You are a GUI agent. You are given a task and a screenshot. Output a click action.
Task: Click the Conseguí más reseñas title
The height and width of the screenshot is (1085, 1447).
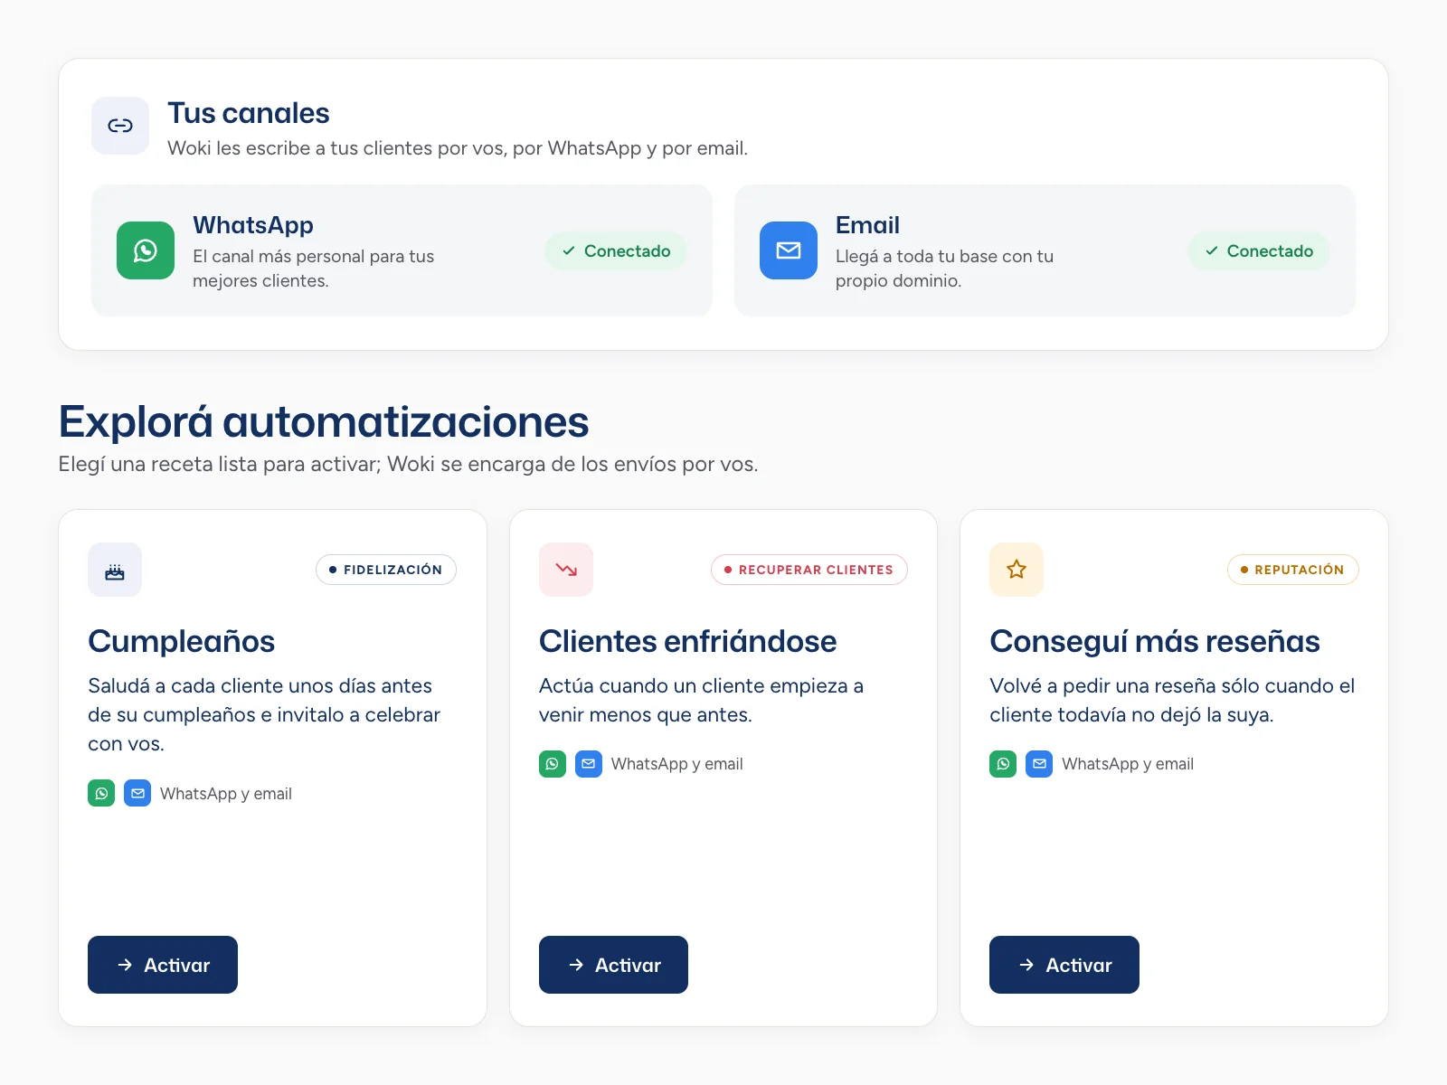(1155, 641)
